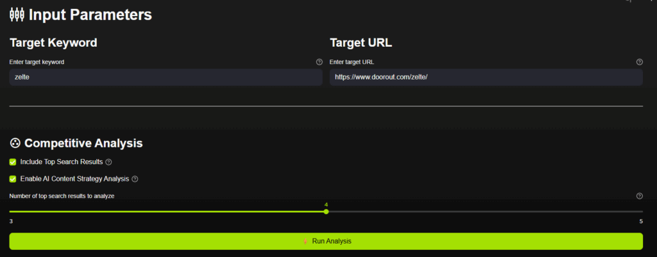
Task: Click the slider maximum value 5
Action: 641,221
